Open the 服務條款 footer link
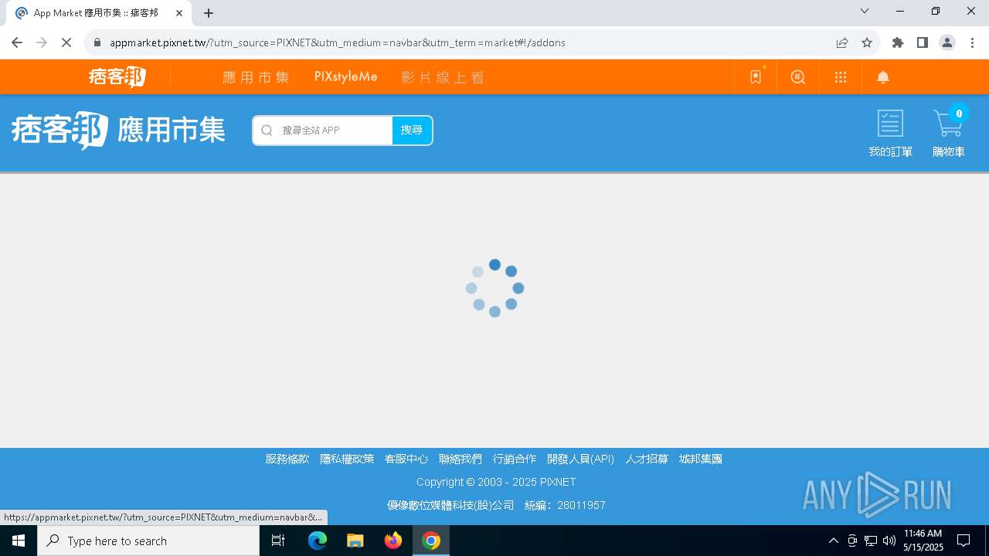Screen dimensions: 989x556 pos(287,459)
